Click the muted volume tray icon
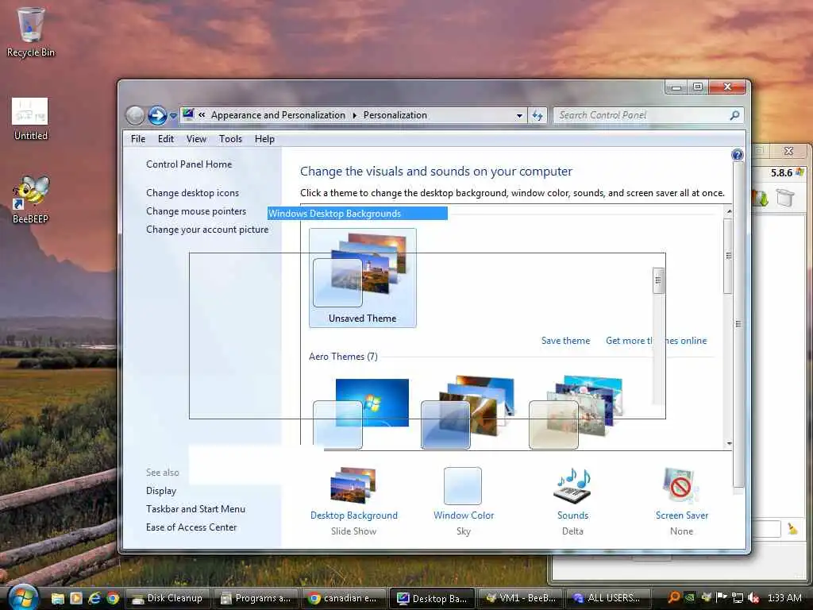 click(754, 597)
